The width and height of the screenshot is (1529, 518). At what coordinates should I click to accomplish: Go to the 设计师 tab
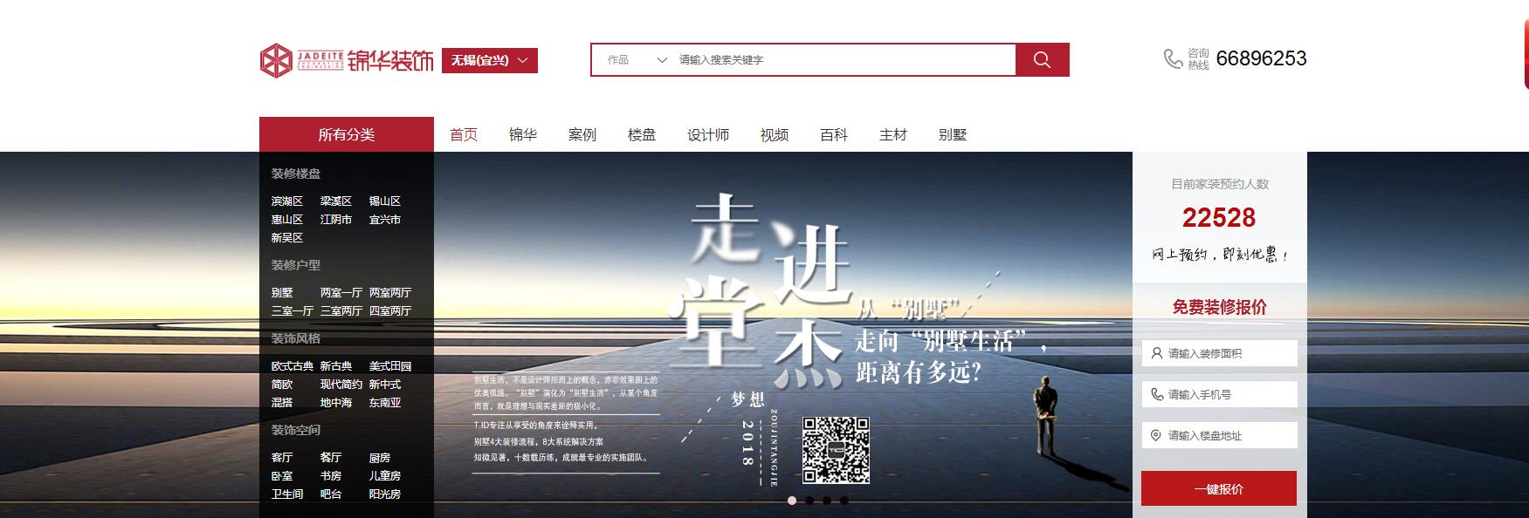click(707, 134)
